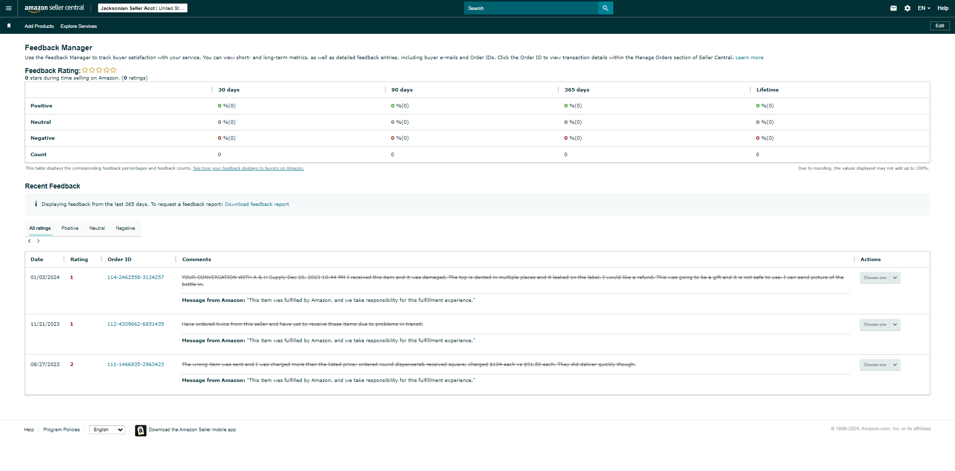This screenshot has height=471, width=955.
Task: Open the English language selector in footer
Action: click(107, 430)
